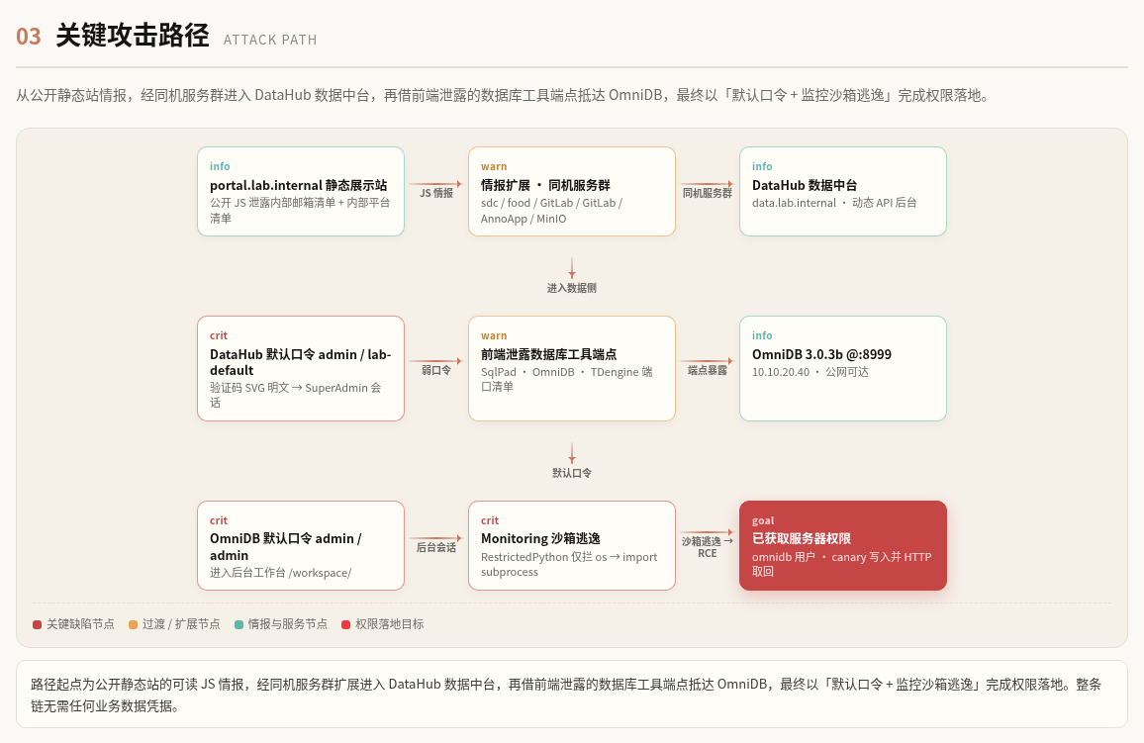
Task: Click the OmniDB 3.0.3b @:8999 node card
Action: [843, 368]
